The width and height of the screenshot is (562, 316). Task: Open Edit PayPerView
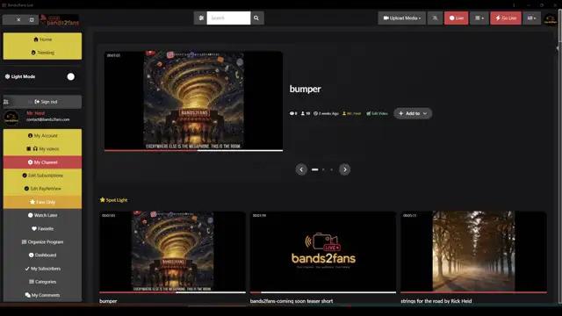click(x=42, y=189)
